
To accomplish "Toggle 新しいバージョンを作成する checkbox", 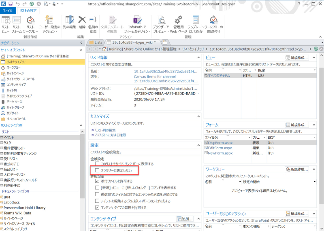I will click(x=97, y=201).
